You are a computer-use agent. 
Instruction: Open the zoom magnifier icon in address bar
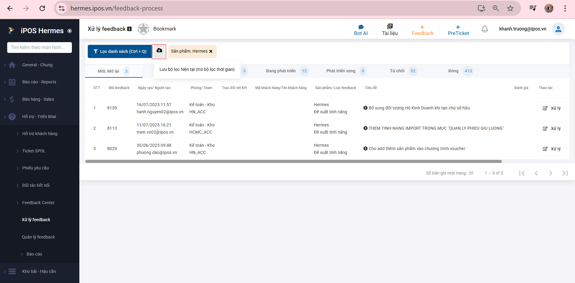tap(496, 8)
